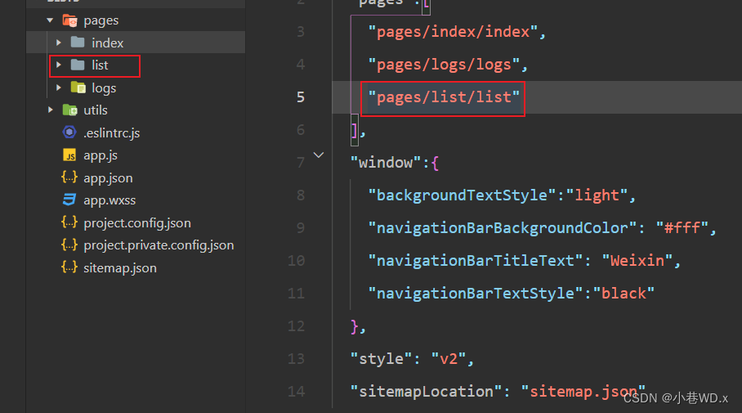742x413 pixels.
Task: Click the "black" value
Action: click(x=624, y=293)
